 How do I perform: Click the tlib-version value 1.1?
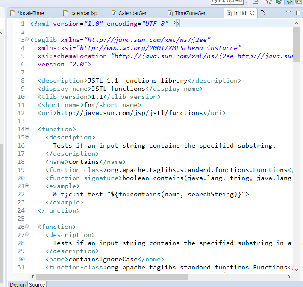tap(97, 97)
